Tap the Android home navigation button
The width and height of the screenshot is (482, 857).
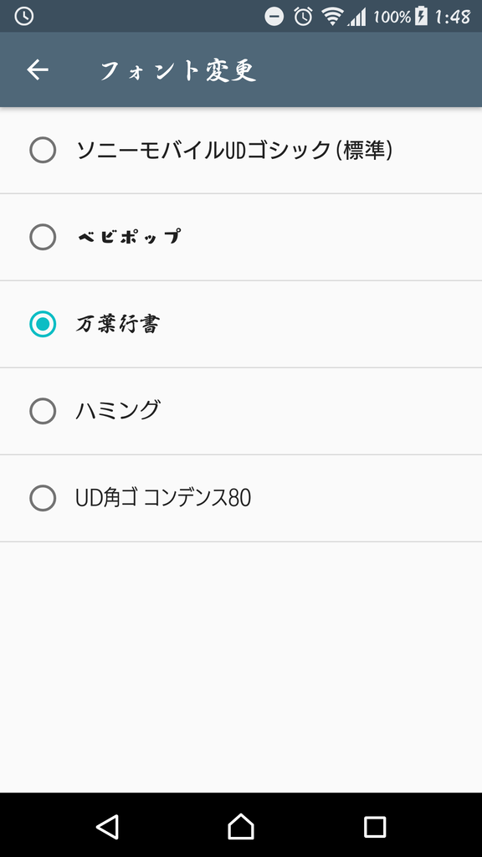click(241, 826)
